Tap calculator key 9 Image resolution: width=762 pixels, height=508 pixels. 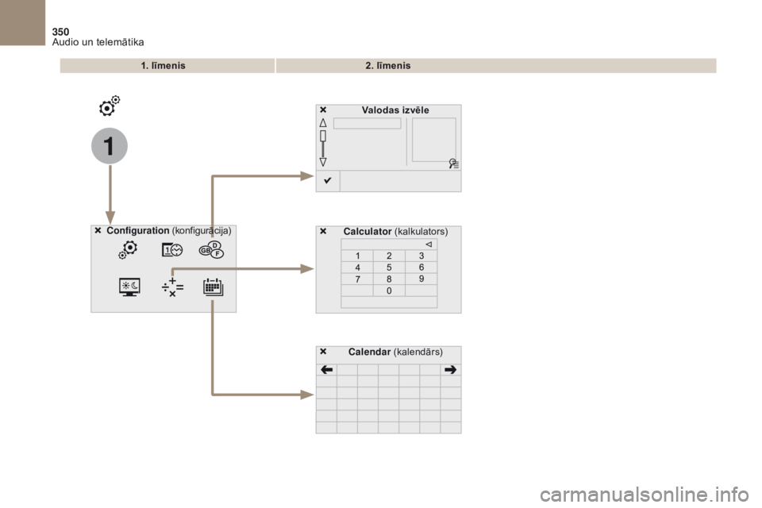point(421,279)
